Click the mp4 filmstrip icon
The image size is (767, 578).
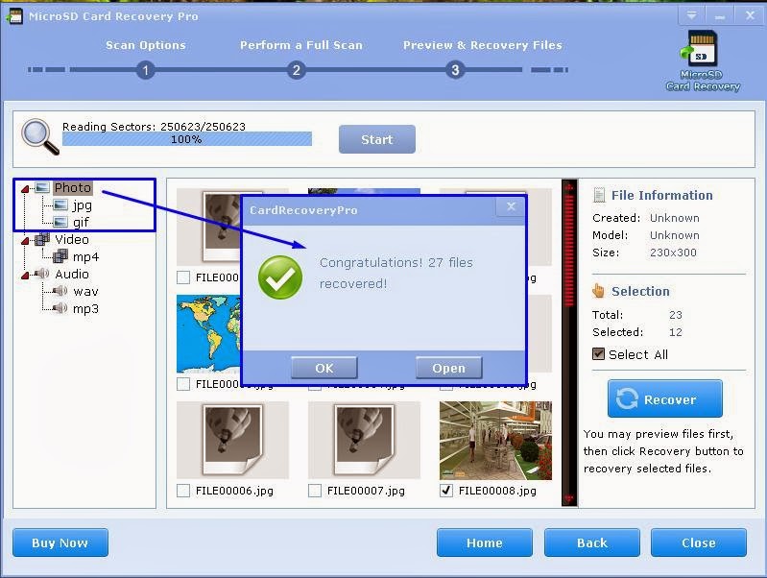tap(60, 256)
